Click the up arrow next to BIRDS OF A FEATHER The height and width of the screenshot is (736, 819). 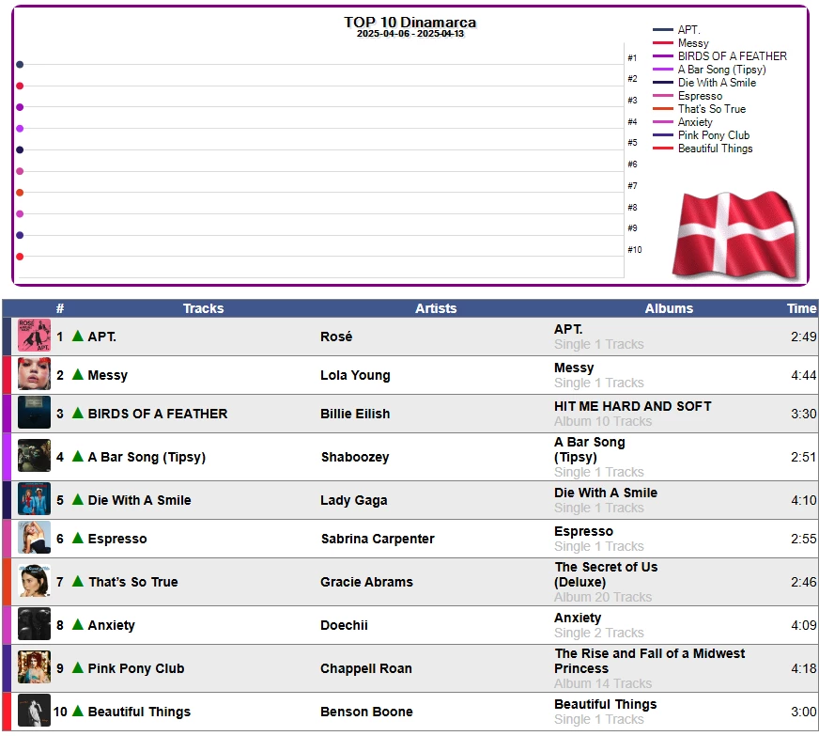[78, 413]
